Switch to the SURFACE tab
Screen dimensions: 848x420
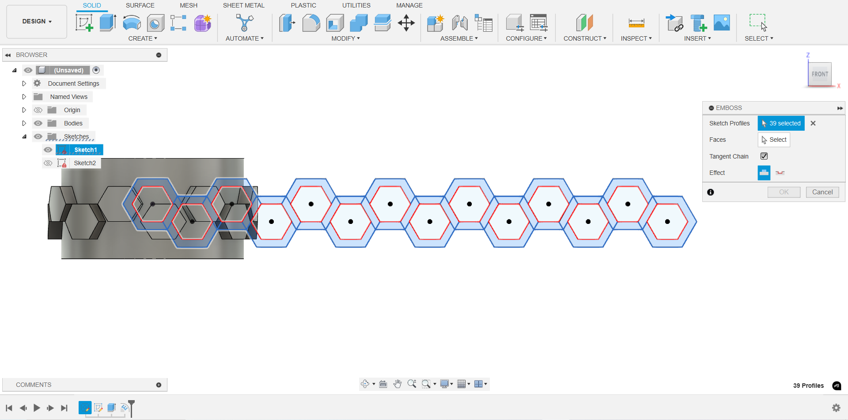click(x=140, y=5)
